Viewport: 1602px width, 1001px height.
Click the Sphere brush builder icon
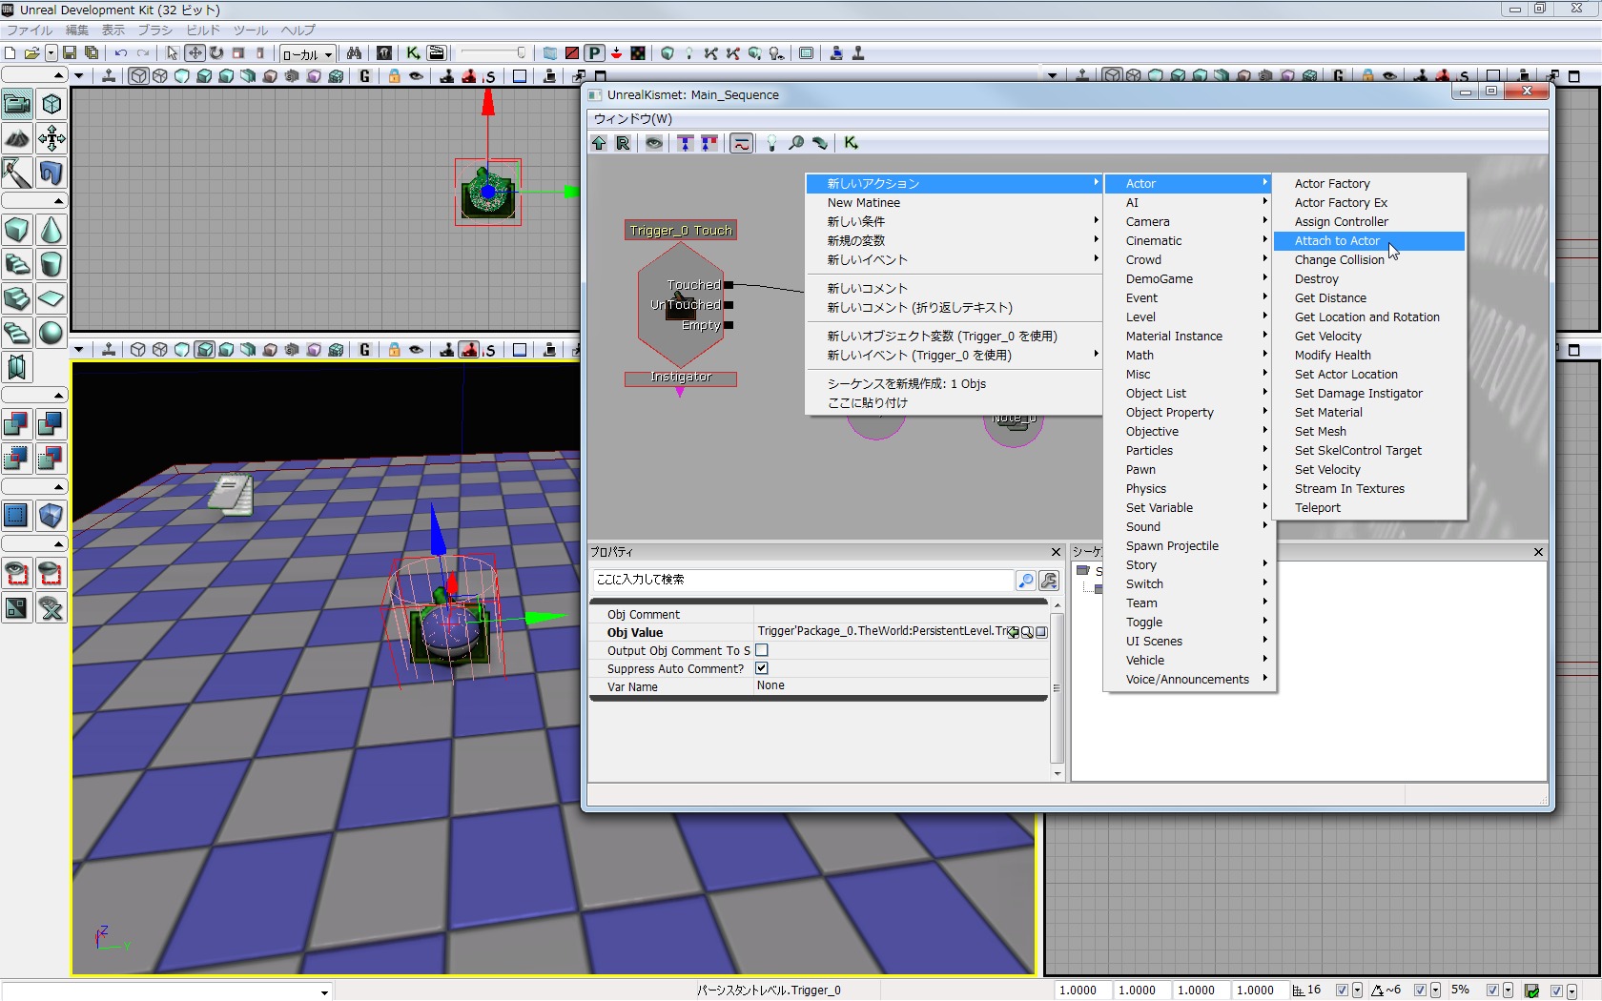point(51,333)
